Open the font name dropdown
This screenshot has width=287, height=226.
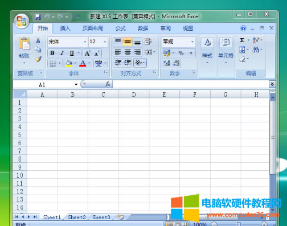(85, 42)
